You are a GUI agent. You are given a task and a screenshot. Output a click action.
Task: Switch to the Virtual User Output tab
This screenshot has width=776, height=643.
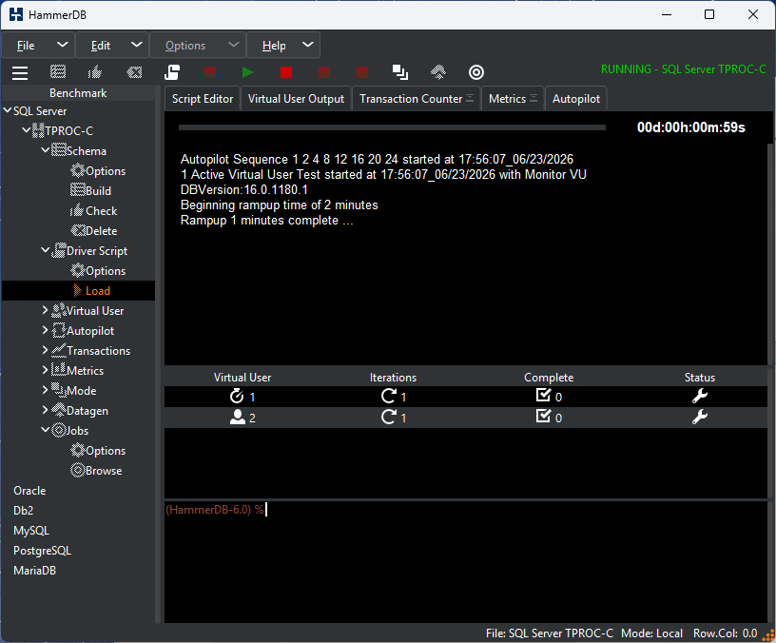(x=296, y=99)
